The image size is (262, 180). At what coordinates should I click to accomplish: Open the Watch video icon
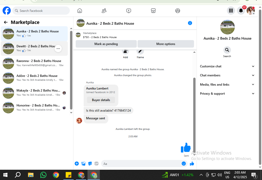pos(129,11)
